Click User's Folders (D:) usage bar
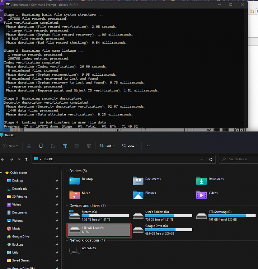Image resolution: width=258 pixels, height=269 pixels. tap(169, 216)
